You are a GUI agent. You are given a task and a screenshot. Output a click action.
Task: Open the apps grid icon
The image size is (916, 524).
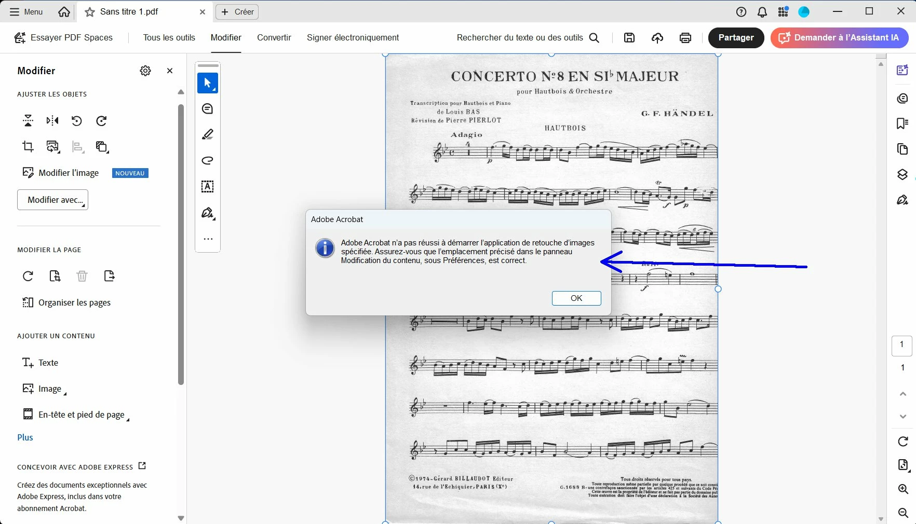click(x=783, y=12)
